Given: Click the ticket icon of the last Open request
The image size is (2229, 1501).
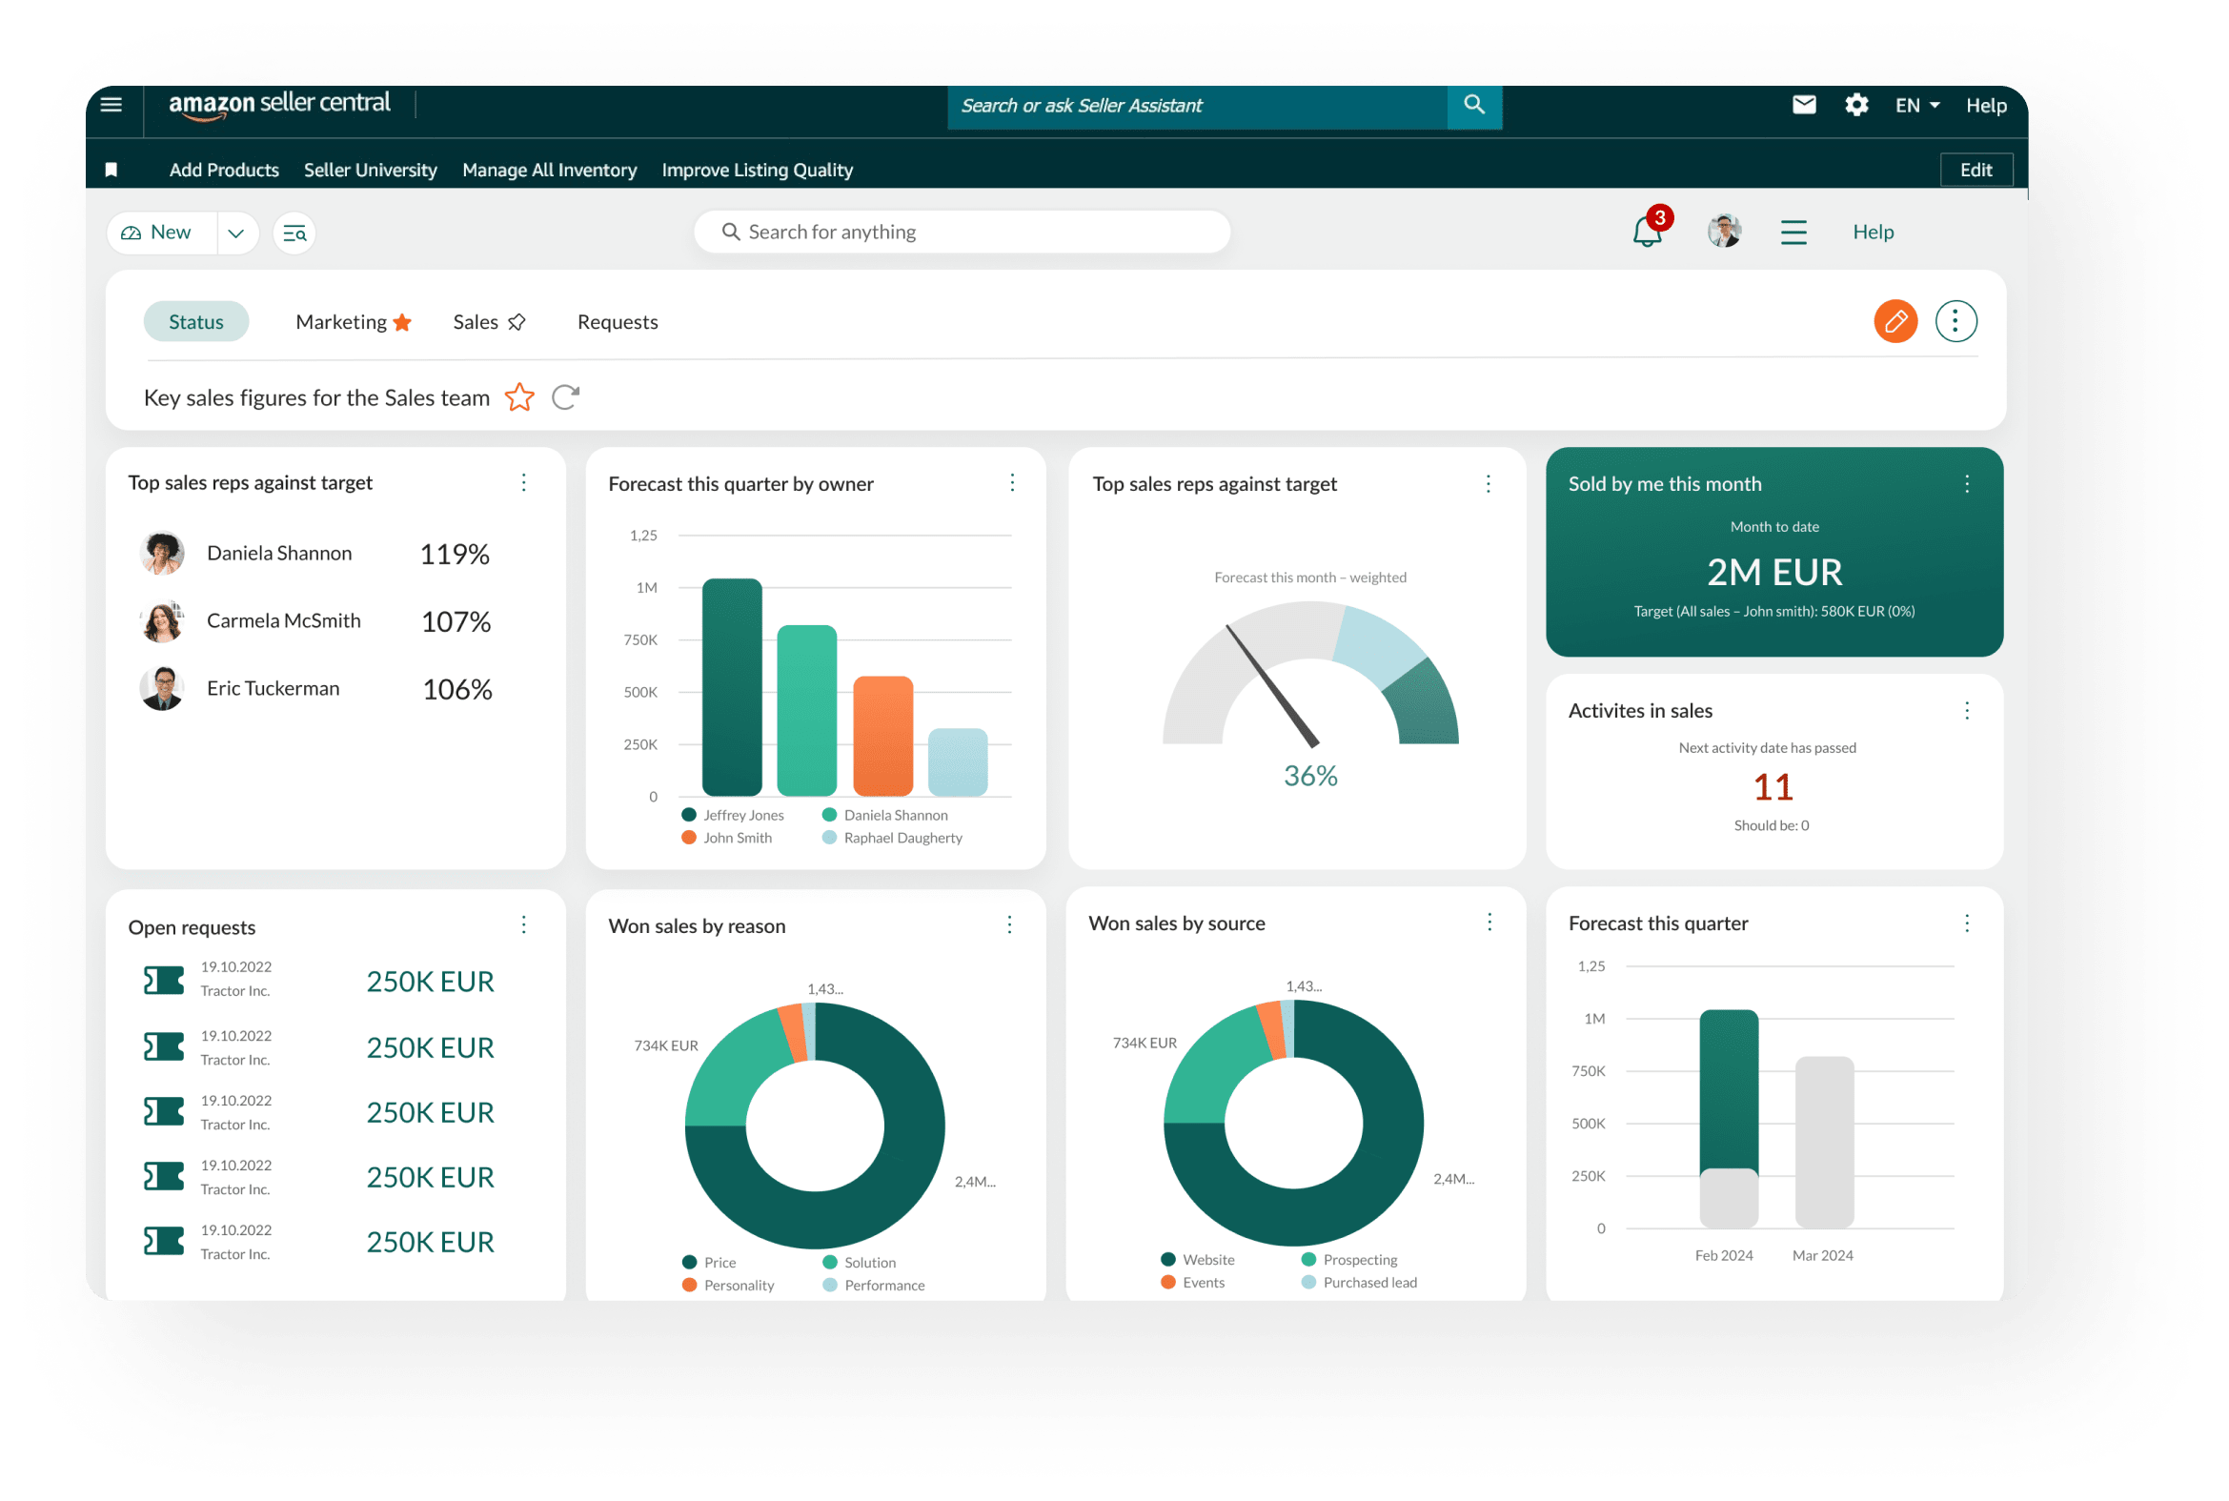Looking at the screenshot, I should click(164, 1242).
